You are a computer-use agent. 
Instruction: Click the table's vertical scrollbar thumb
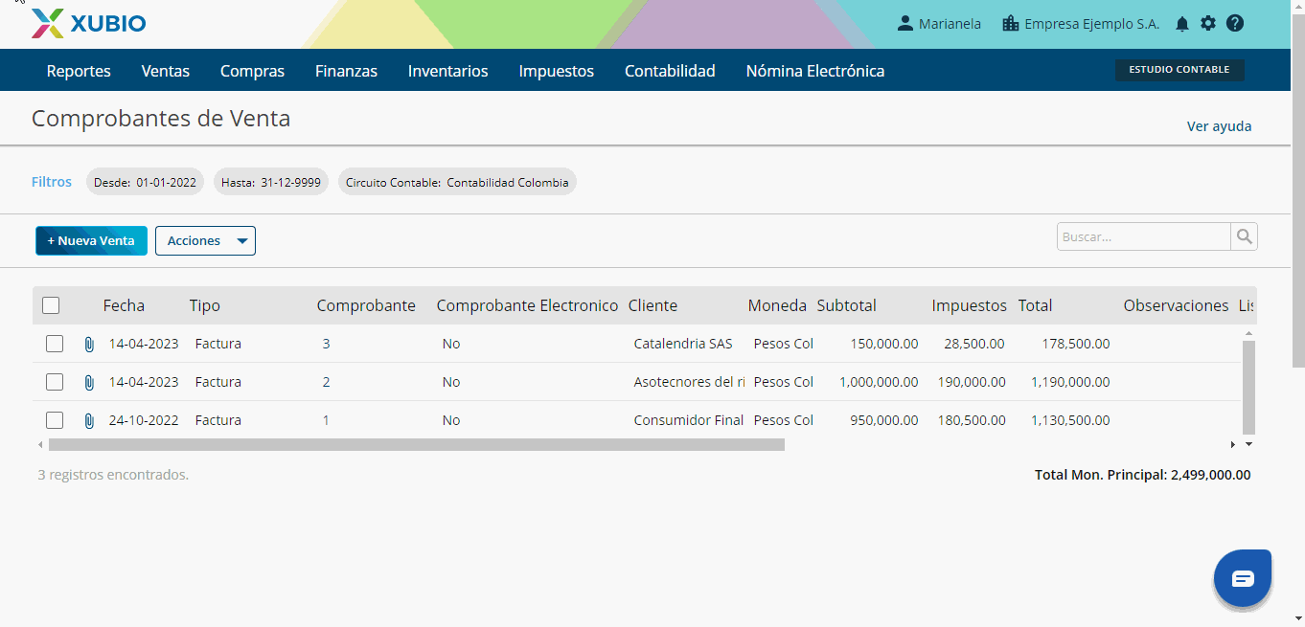point(1248,388)
